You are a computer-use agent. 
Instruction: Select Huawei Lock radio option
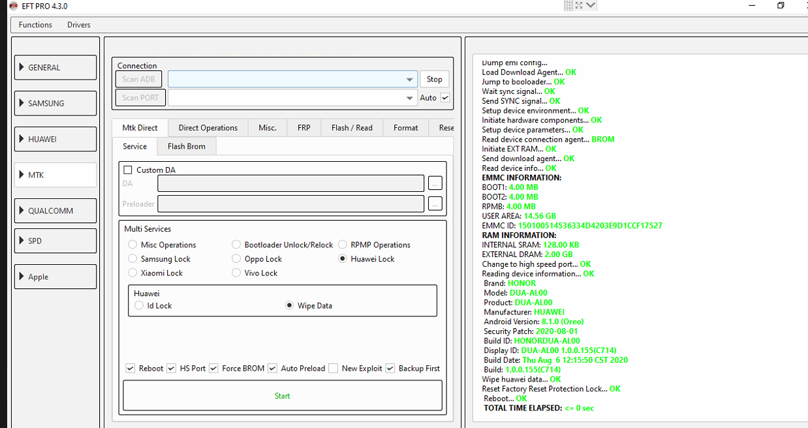point(343,259)
